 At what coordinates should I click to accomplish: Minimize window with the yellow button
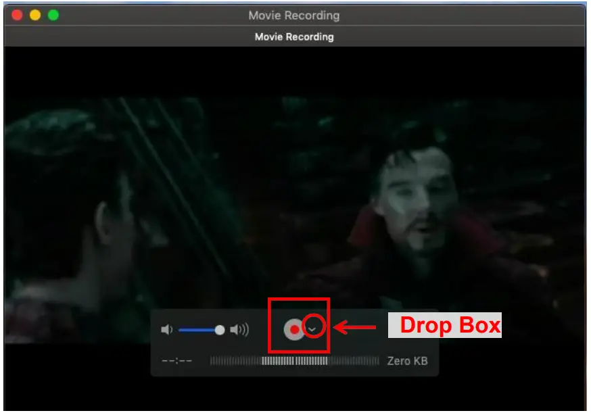35,15
